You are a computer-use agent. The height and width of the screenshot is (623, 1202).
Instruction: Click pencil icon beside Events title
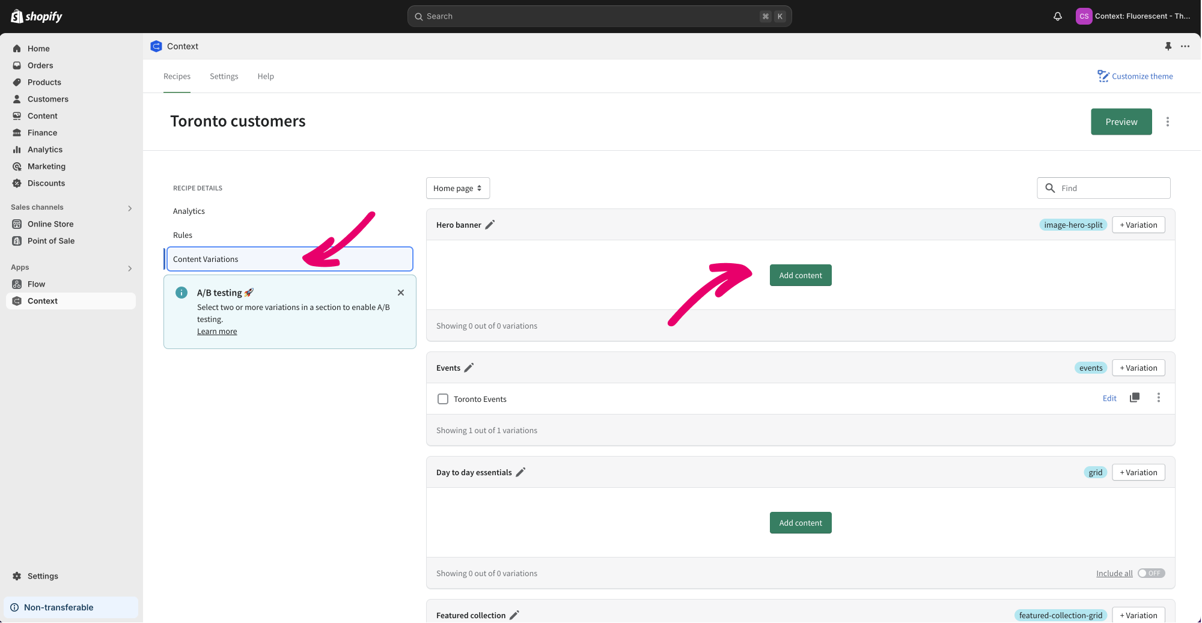(469, 368)
